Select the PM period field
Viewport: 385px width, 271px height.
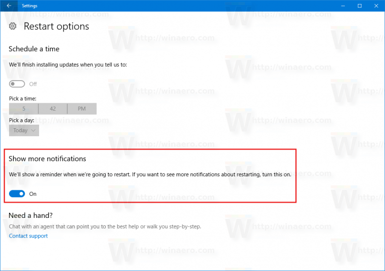point(82,109)
